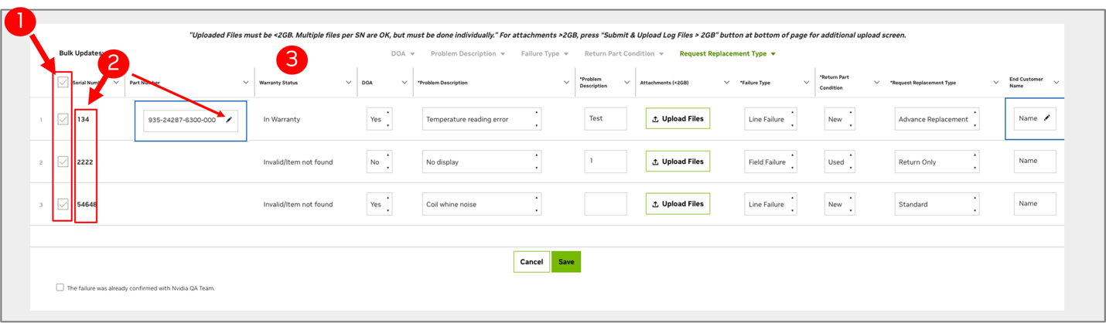Expand the *Return Part Condition column header chevron

pos(876,83)
